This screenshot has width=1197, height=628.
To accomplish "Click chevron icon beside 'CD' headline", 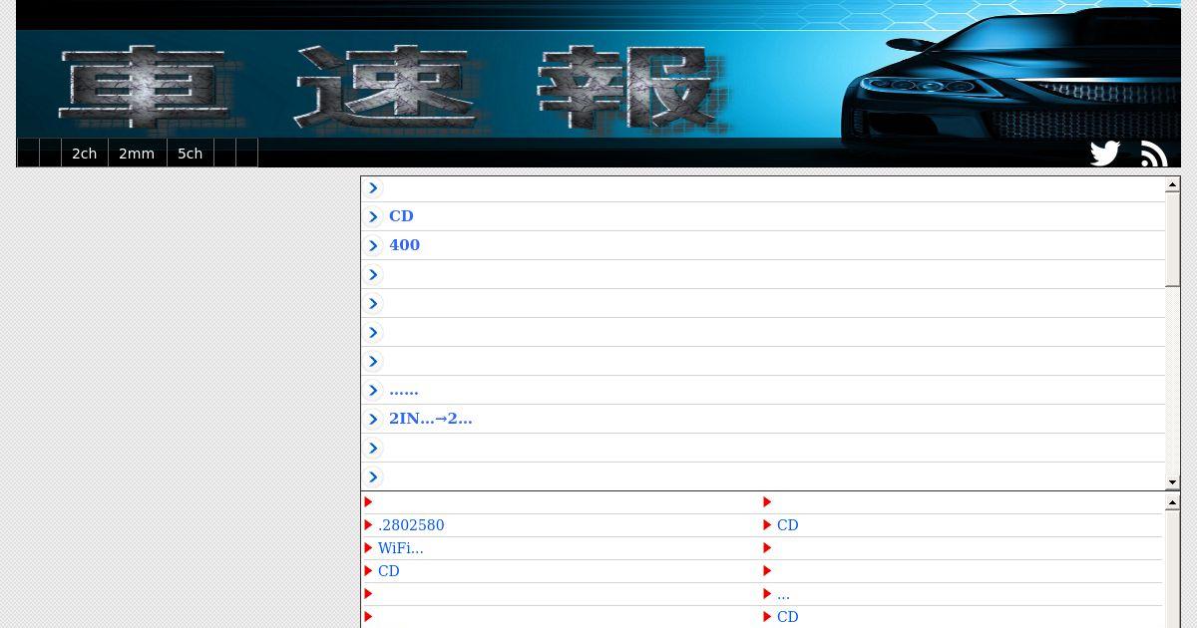I will (373, 216).
